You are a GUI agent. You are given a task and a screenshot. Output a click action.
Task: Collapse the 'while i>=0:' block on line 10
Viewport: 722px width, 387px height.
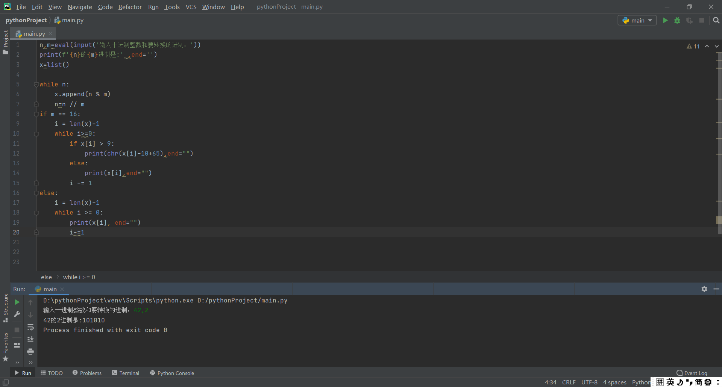(x=36, y=134)
